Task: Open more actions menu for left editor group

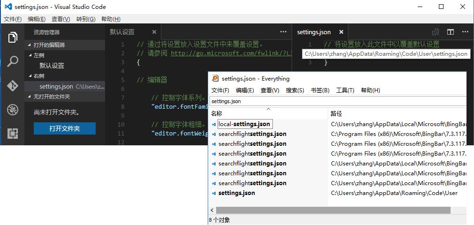Action: (283, 32)
